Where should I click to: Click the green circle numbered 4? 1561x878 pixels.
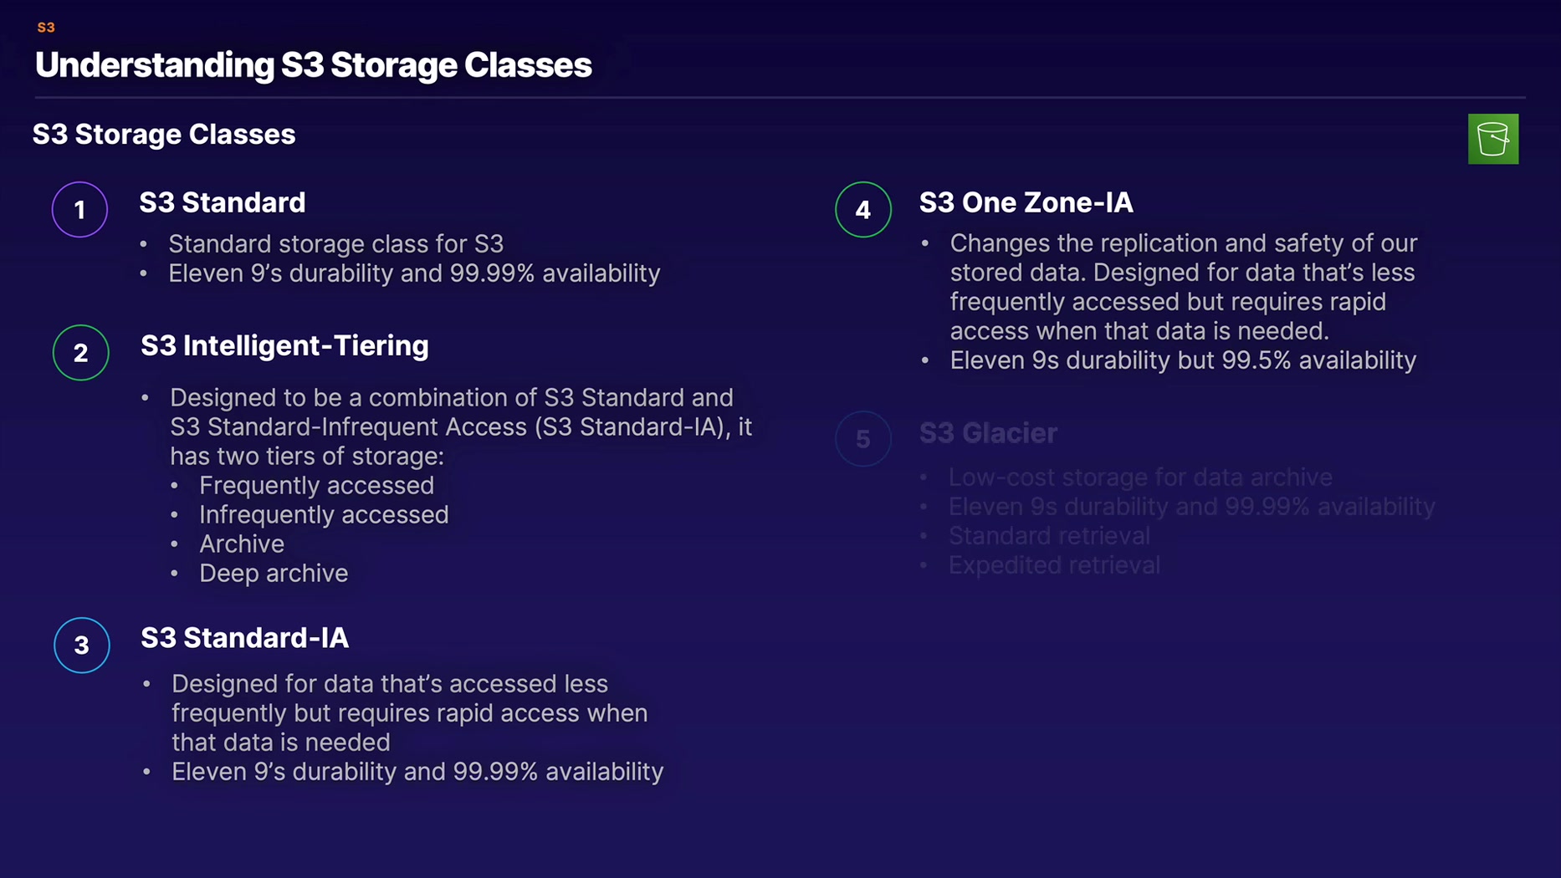click(862, 210)
